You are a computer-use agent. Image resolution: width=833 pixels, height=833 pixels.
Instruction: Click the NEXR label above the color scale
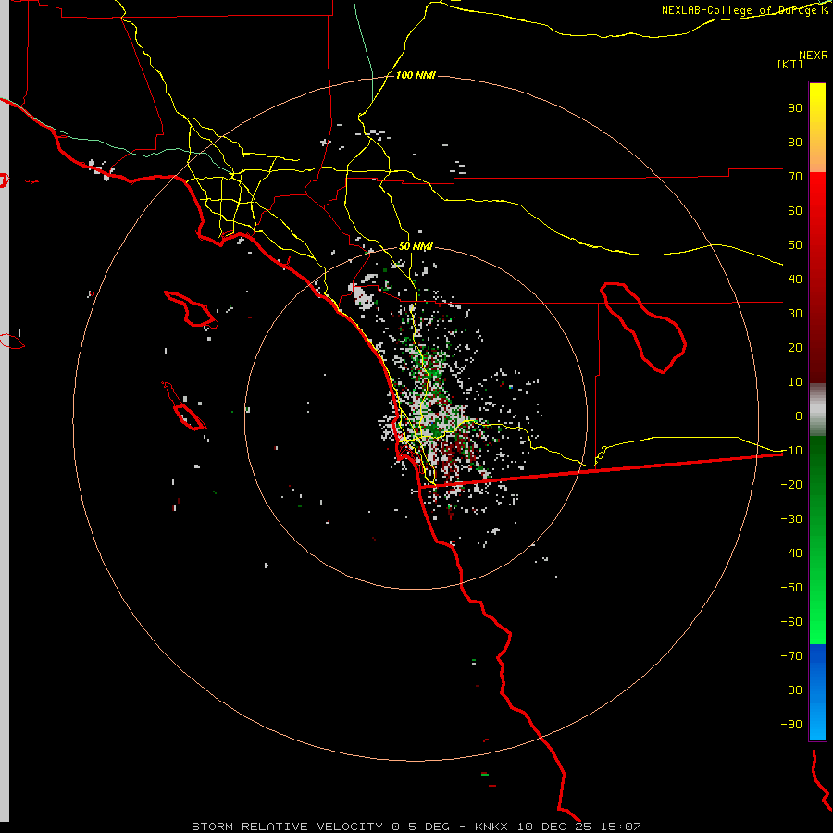point(814,56)
